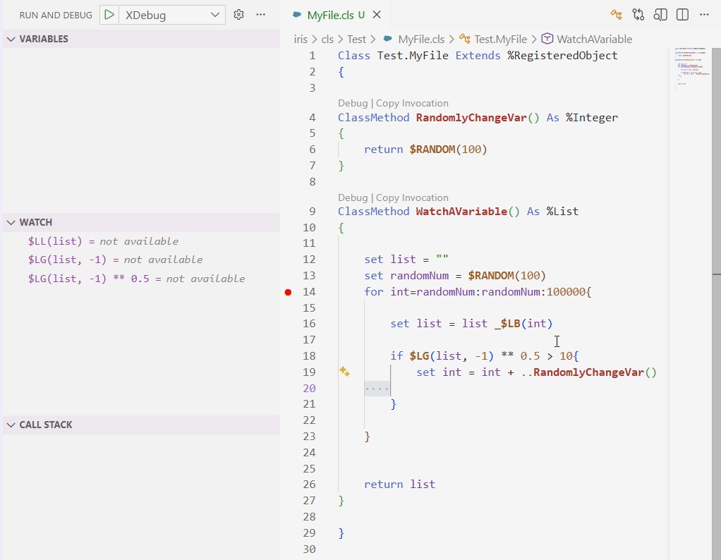Image resolution: width=721 pixels, height=560 pixels.
Task: Open the XDebug configuration dropdown
Action: pyautogui.click(x=215, y=15)
